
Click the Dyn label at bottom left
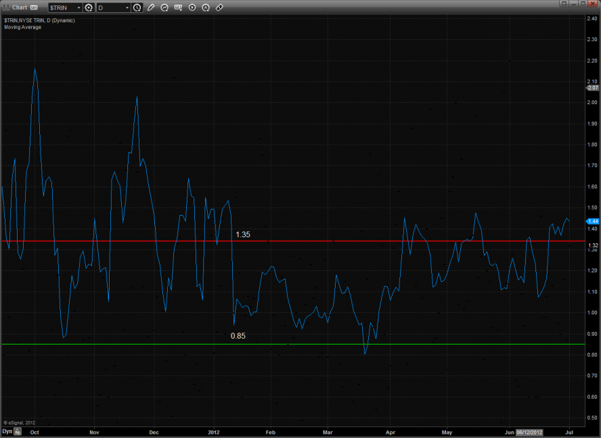(x=7, y=431)
